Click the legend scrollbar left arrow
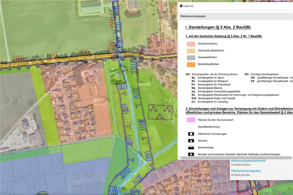 [x=180, y=158]
